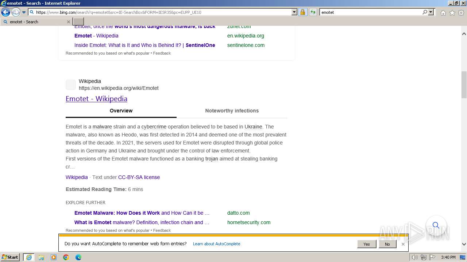This screenshot has width=467, height=262.
Task: Switch to the Noteworthy infections tab
Action: (x=232, y=111)
